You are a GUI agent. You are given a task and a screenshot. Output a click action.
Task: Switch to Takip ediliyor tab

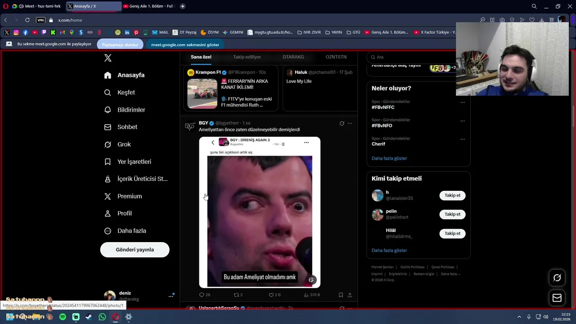(247, 57)
